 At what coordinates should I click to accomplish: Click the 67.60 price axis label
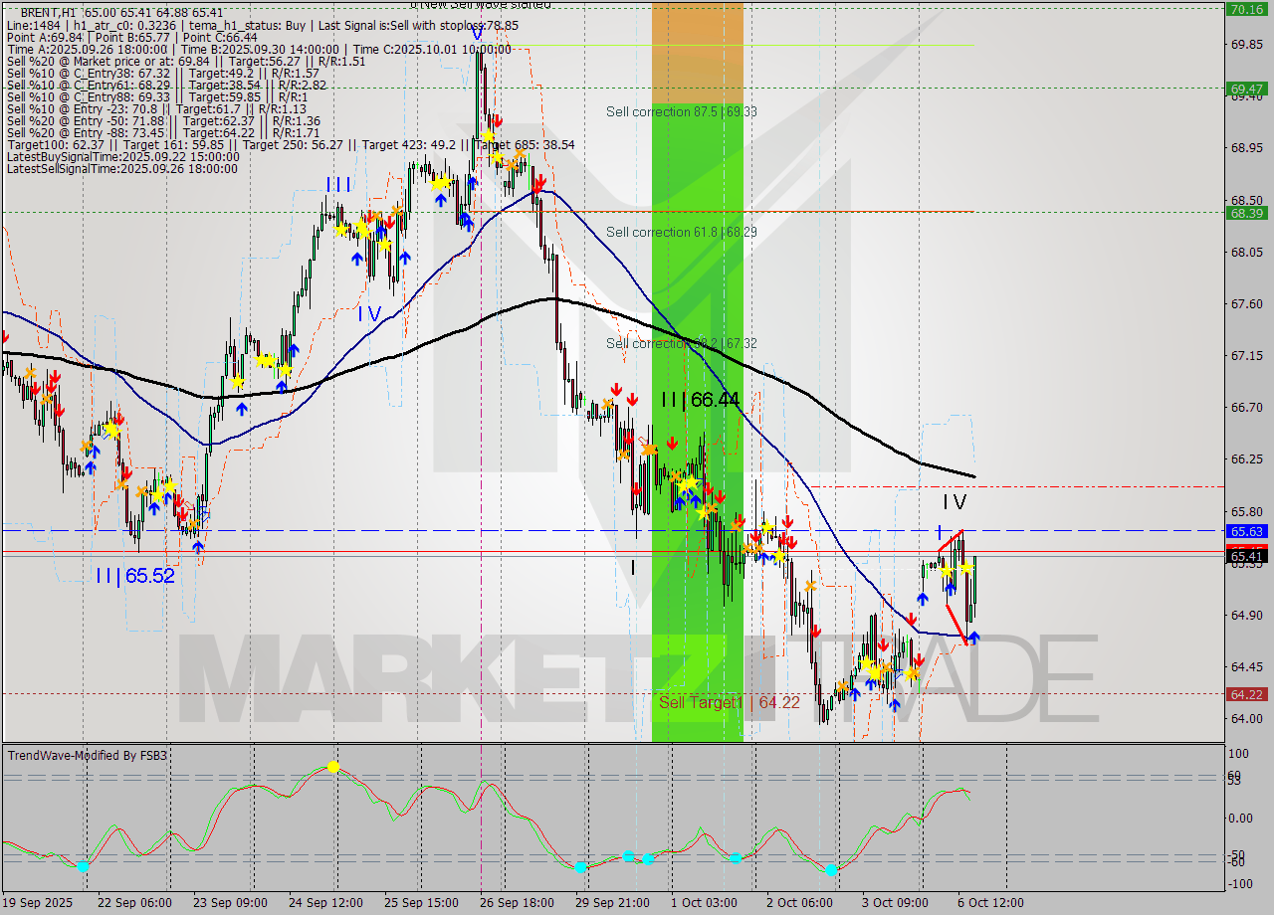1247,303
